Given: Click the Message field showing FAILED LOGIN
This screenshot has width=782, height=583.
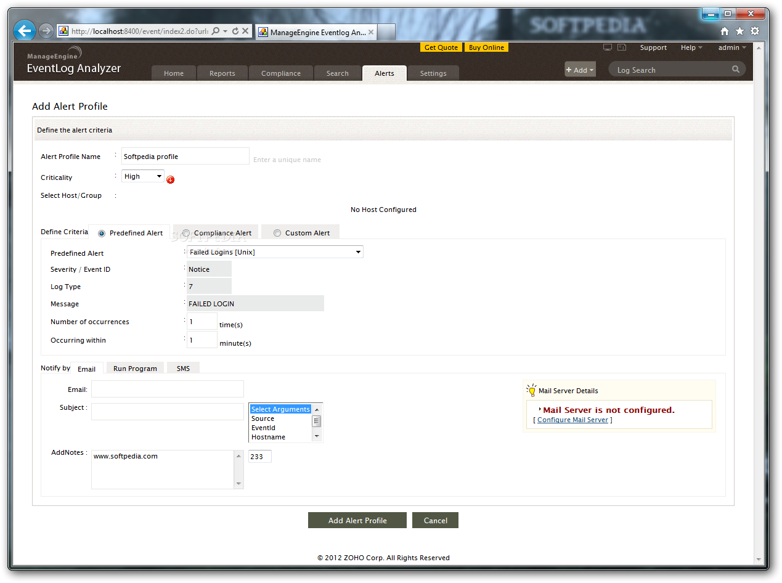Looking at the screenshot, I should point(255,304).
